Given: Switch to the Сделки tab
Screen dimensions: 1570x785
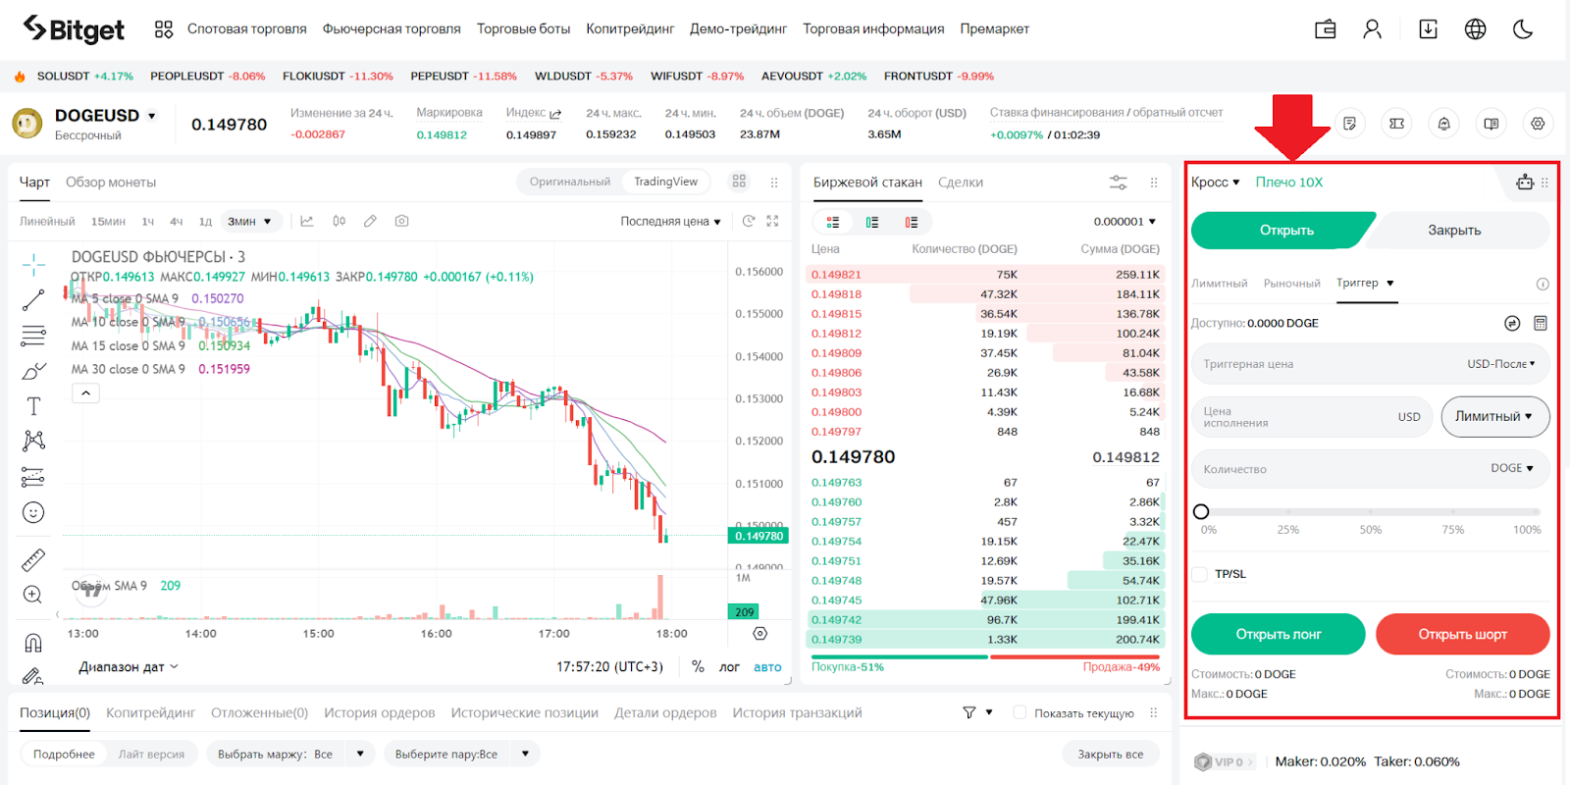Looking at the screenshot, I should [961, 183].
